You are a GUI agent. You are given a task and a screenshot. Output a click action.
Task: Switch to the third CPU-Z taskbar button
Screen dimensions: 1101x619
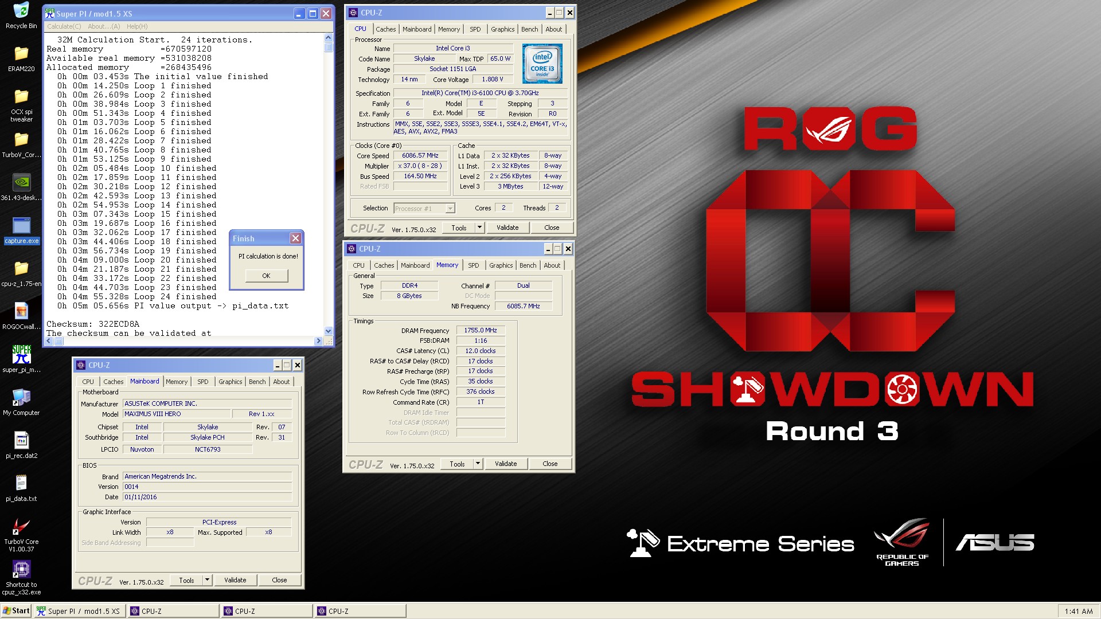tap(360, 611)
